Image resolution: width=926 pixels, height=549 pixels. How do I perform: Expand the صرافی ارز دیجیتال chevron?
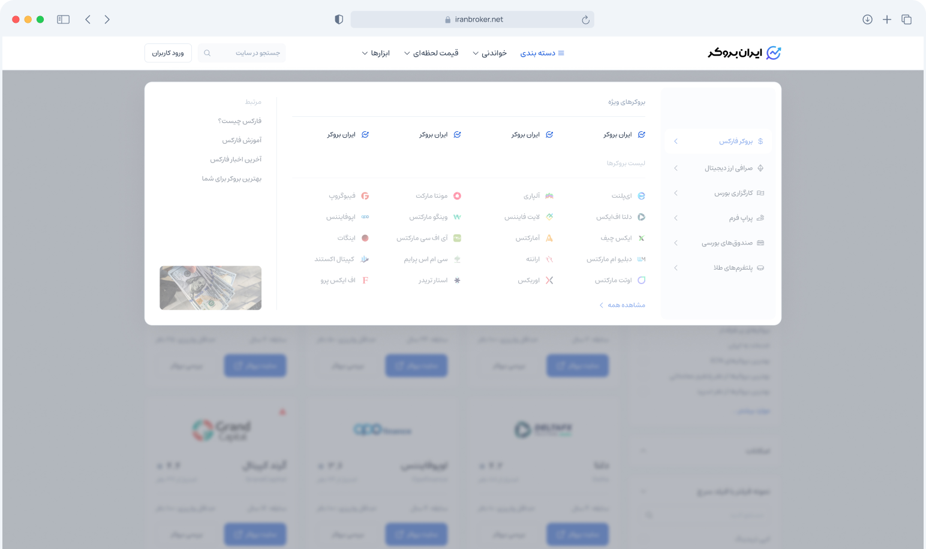(x=676, y=168)
